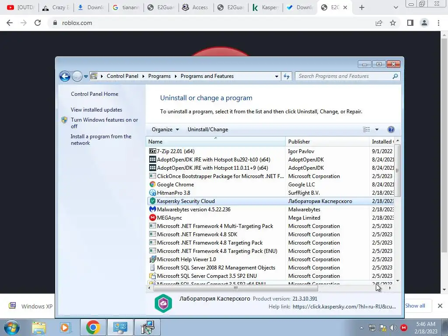The image size is (448, 336).
Task: Open Chrome three-dot menu
Action: 438,23
